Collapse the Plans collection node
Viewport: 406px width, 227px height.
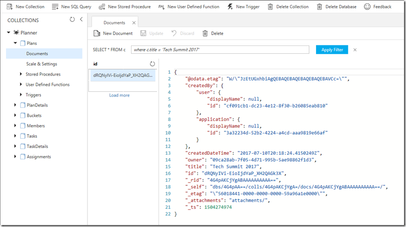click(15, 43)
